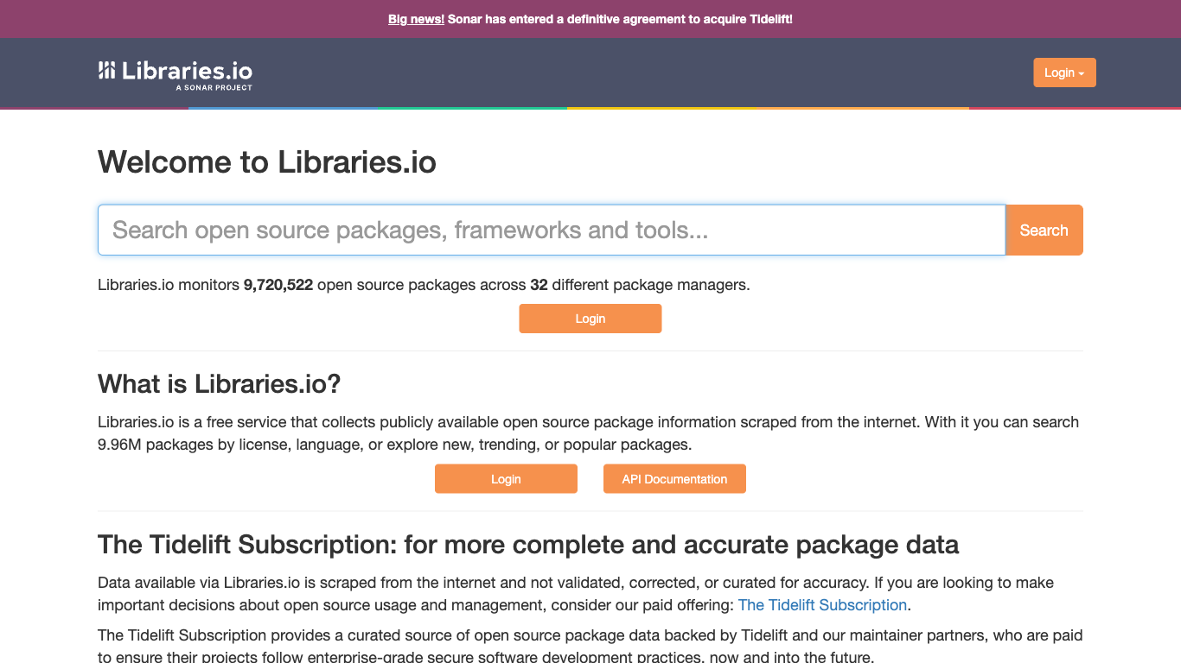Click the 'The Tidelift Subscription: for more complete' heading
The height and width of the screenshot is (663, 1181).
pos(528,545)
